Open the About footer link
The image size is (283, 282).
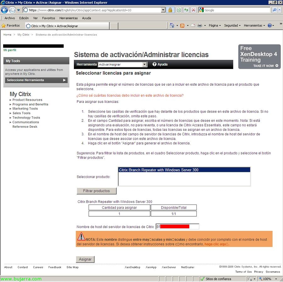pyautogui.click(x=8, y=267)
